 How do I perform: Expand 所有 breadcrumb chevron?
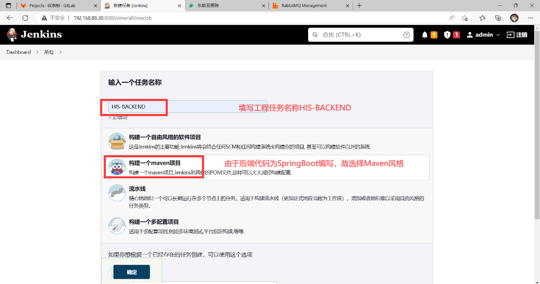[60, 52]
